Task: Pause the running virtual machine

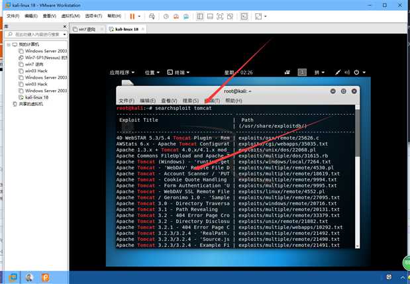Action: click(132, 17)
